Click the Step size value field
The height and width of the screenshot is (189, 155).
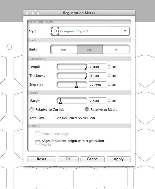pyautogui.click(x=98, y=85)
